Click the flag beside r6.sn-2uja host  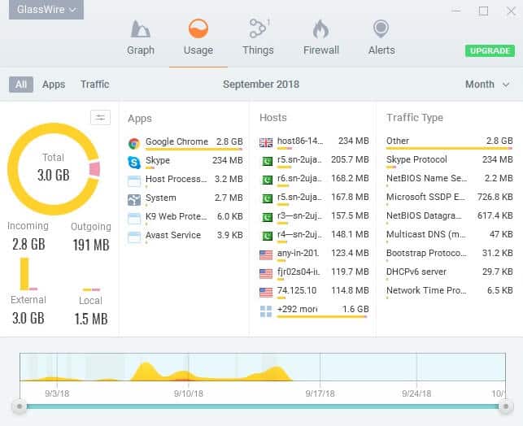(267, 180)
